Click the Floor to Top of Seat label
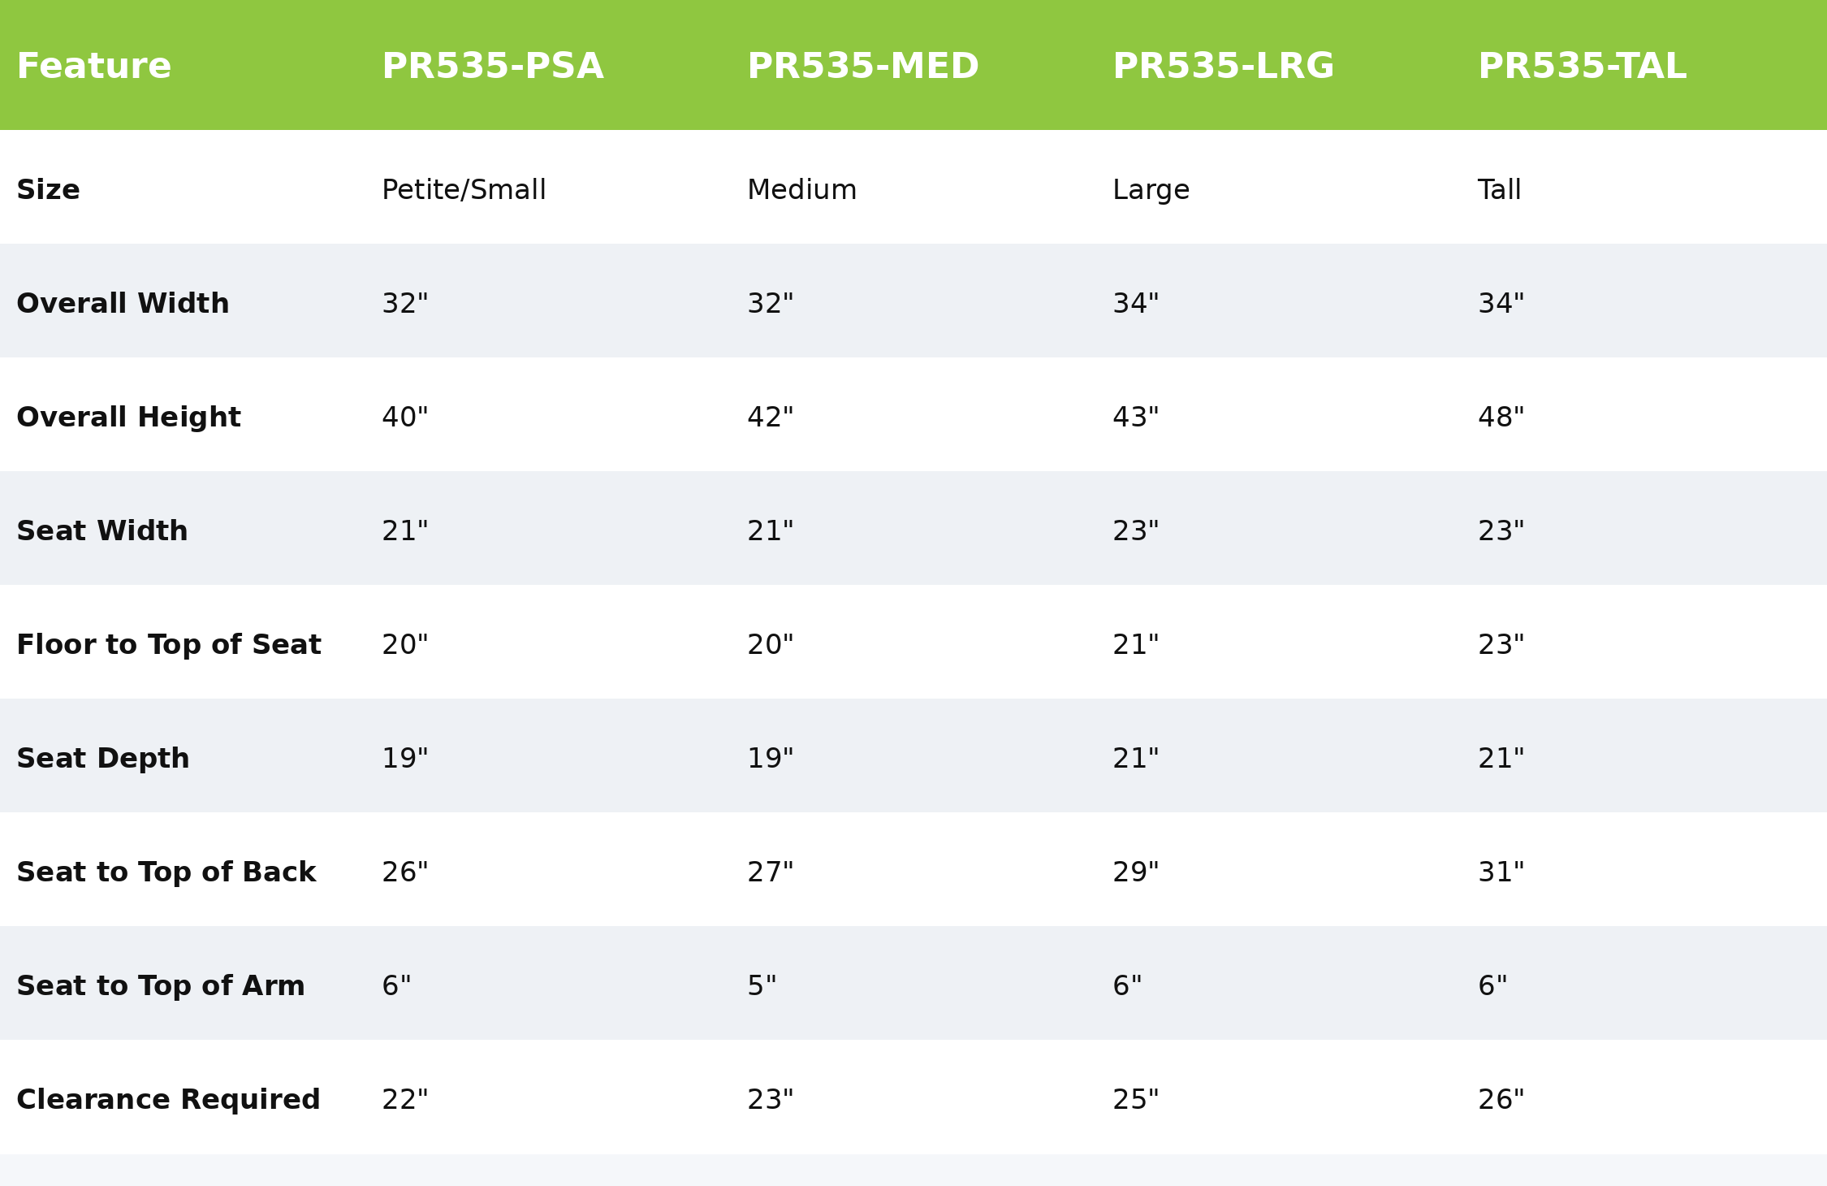1827x1186 pixels. point(169,646)
